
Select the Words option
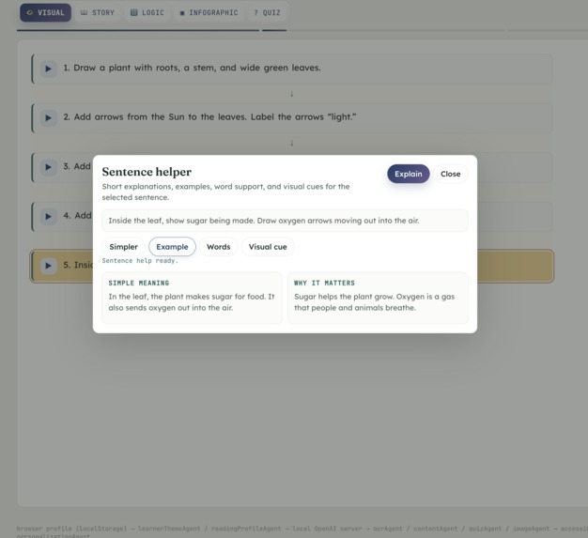coord(218,247)
